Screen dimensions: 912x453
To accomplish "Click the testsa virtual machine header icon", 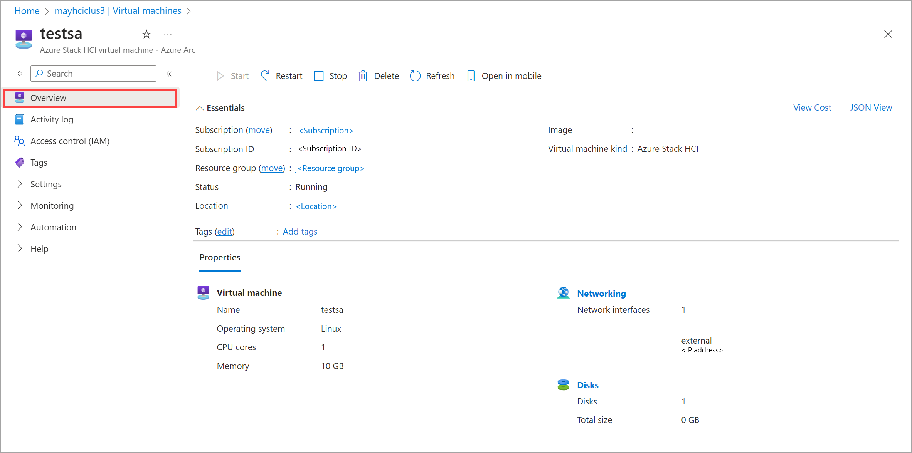I will [x=24, y=39].
